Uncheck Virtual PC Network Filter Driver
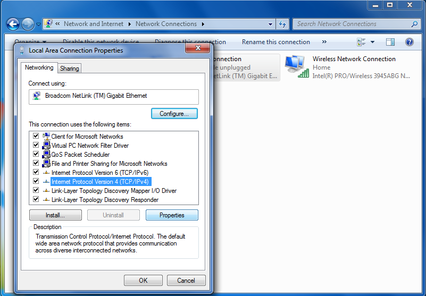This screenshot has width=426, height=296. point(36,145)
